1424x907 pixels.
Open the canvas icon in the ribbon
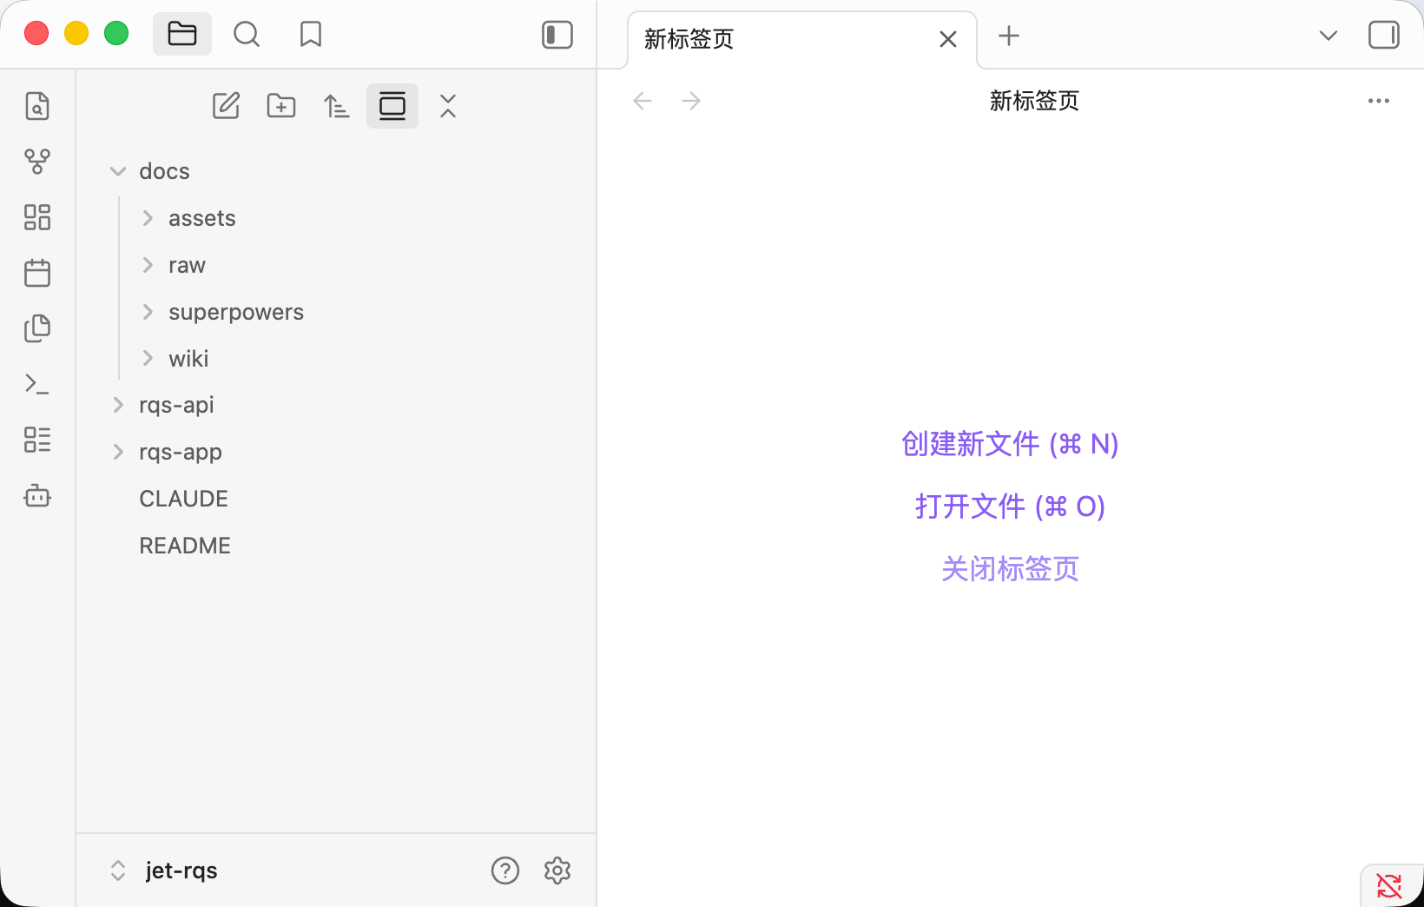(x=37, y=217)
